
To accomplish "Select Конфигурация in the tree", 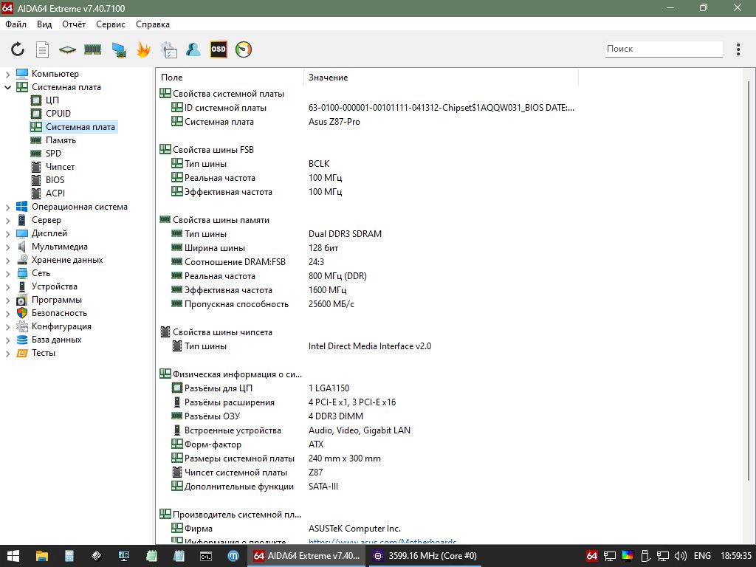I will [x=61, y=326].
